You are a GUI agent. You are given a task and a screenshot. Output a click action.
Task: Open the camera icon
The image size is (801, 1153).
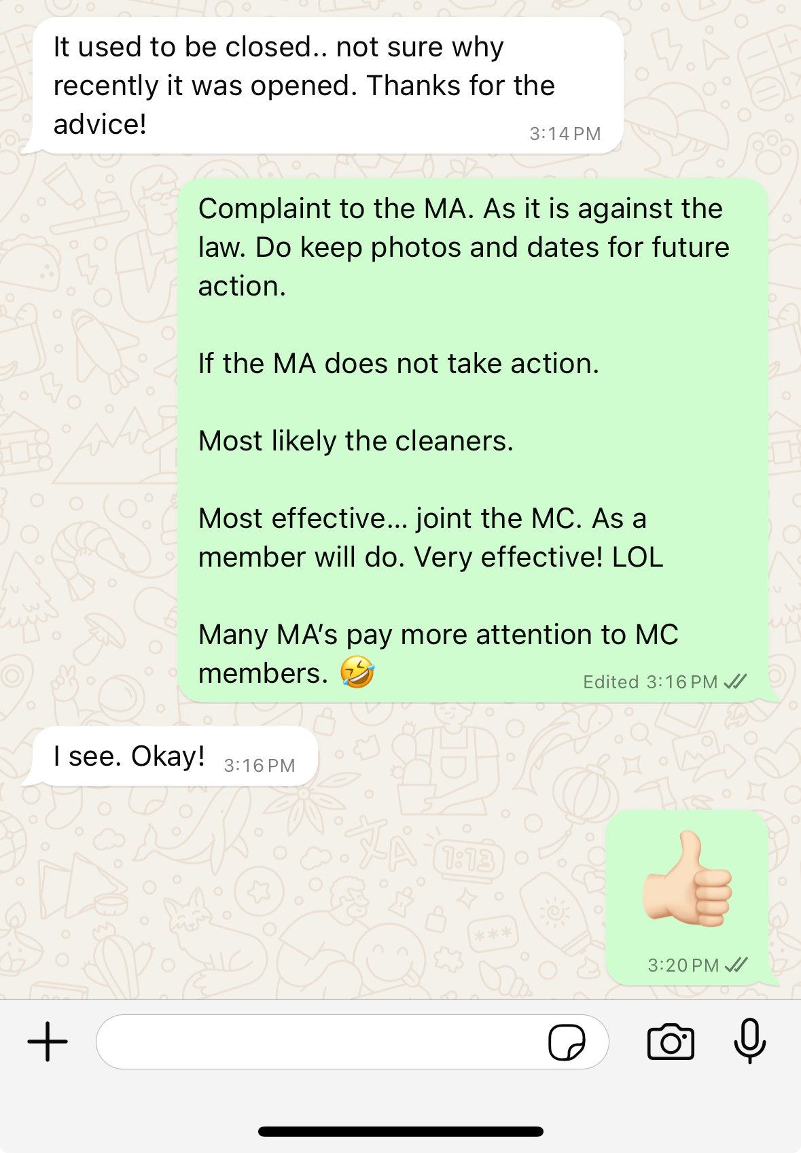(671, 1042)
